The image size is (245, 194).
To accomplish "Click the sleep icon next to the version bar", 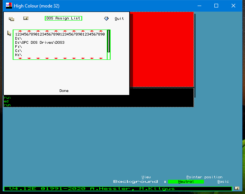I will [x=237, y=188].
